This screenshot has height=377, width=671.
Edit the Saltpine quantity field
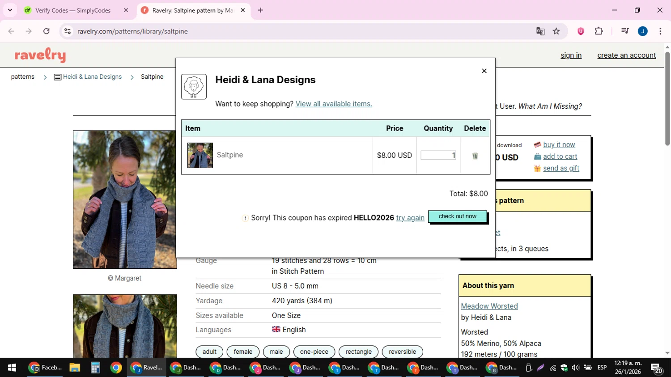click(438, 155)
